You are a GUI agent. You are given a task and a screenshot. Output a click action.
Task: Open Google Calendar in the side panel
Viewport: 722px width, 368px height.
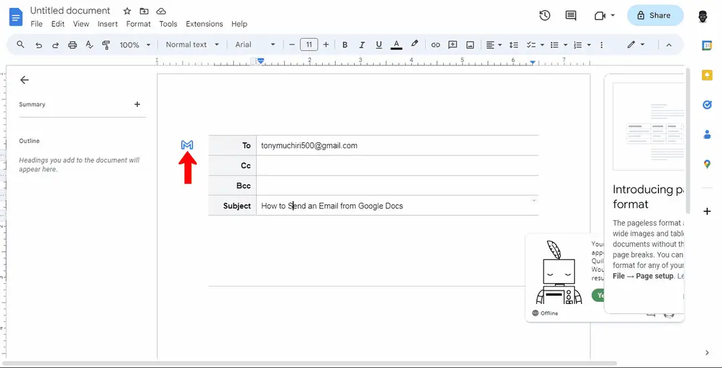tap(707, 45)
